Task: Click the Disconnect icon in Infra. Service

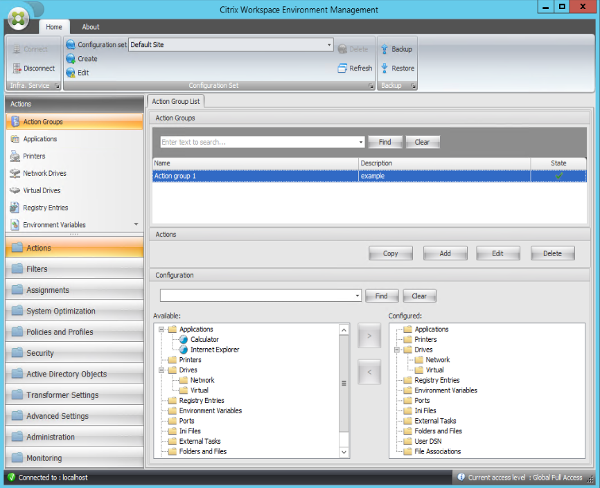Action: (x=17, y=69)
